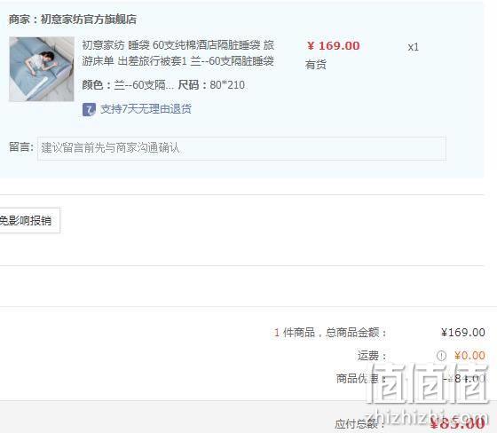Open the 初意家纺 睡袋 product title link

tap(177, 52)
